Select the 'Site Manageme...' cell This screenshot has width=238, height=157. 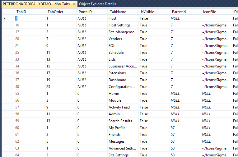[123, 32]
